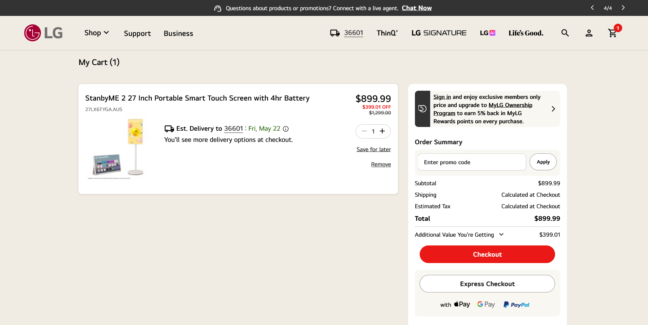Click the Fri, May 22 delivery date
Screen dimensions: 648x325
click(264, 129)
